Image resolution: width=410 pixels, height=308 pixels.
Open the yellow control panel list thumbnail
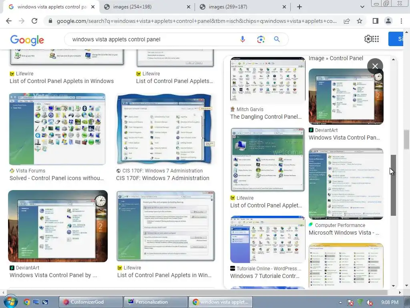click(x=346, y=265)
